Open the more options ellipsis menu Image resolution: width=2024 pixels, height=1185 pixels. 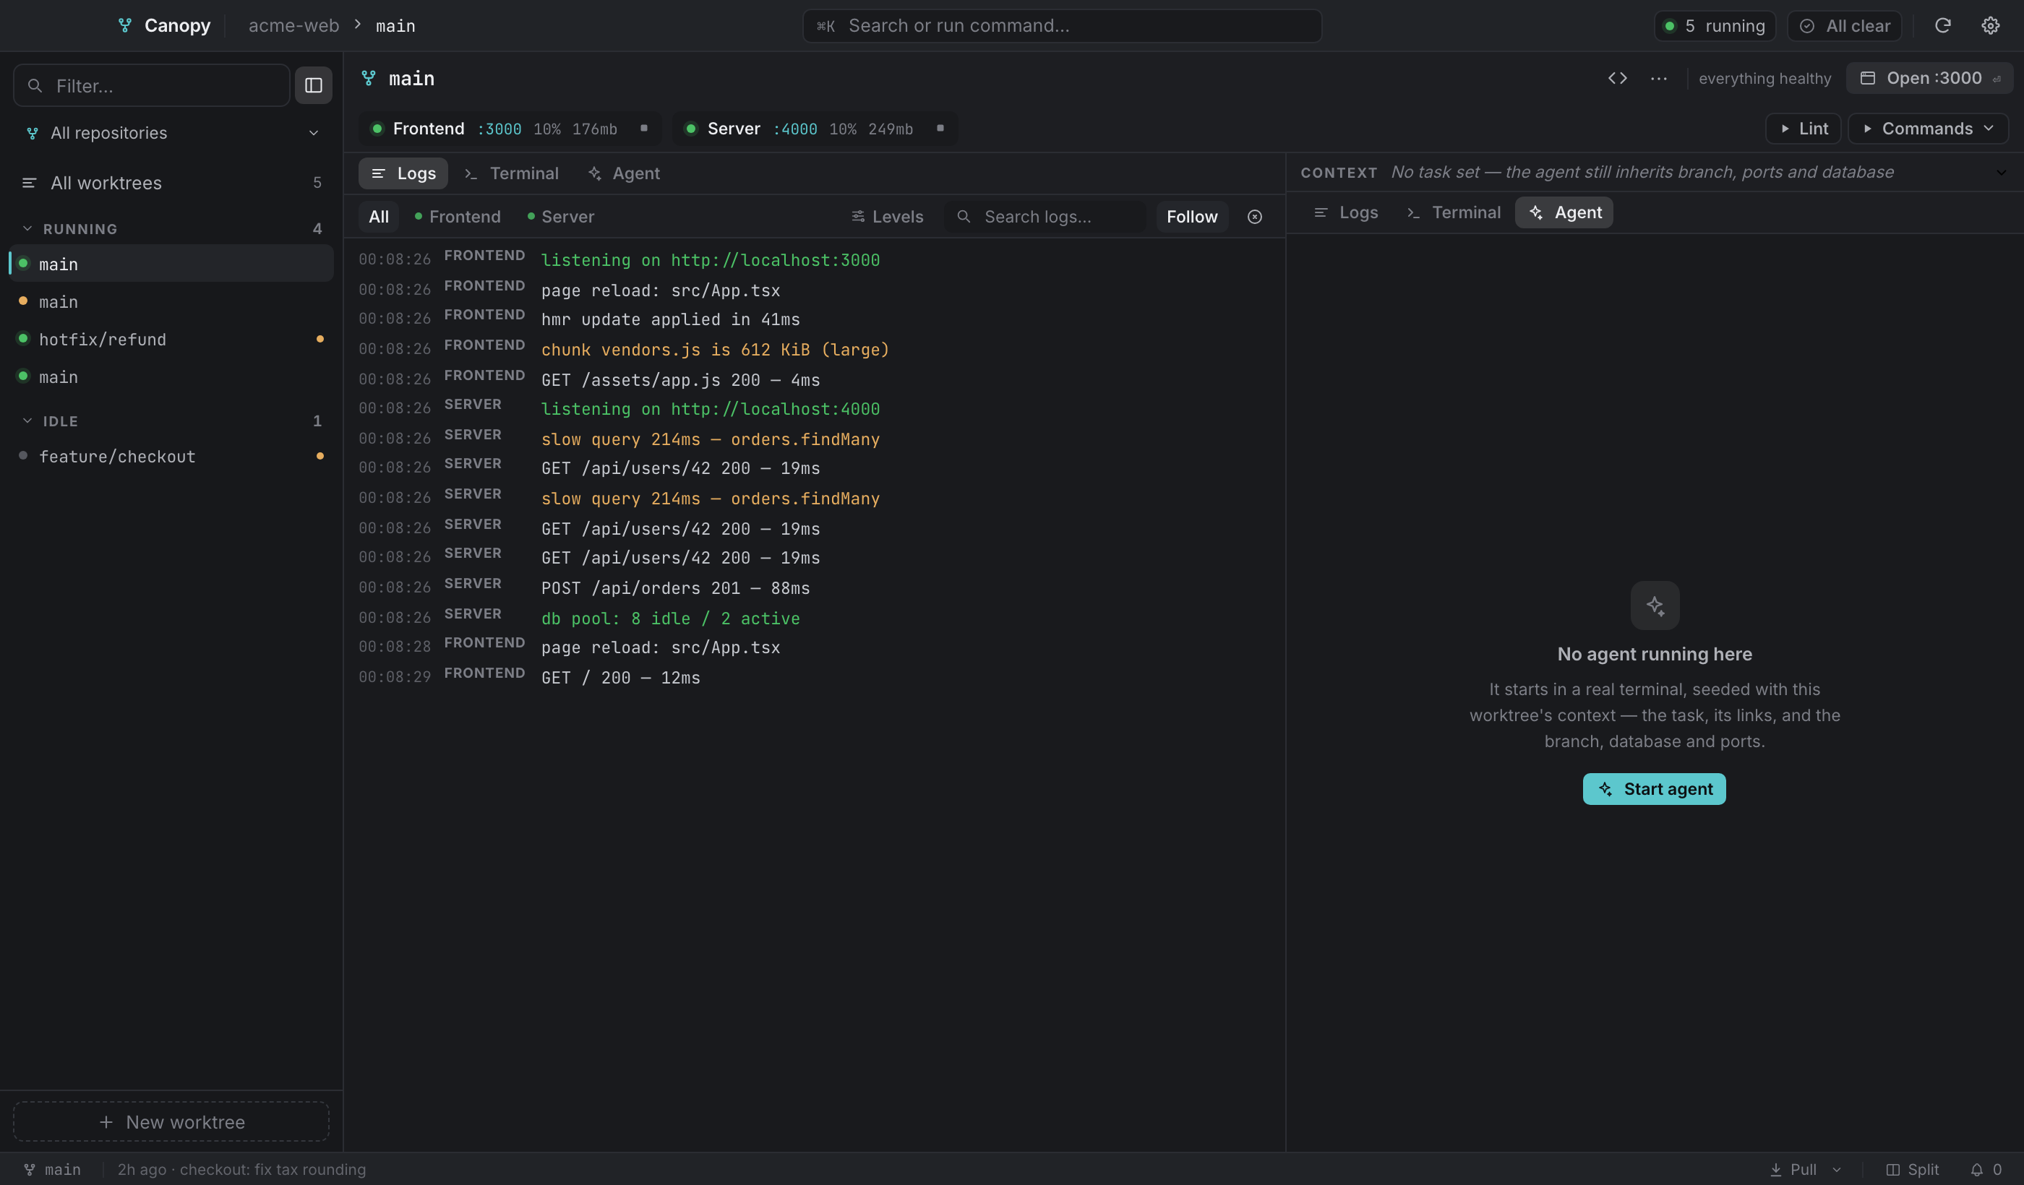click(1658, 78)
